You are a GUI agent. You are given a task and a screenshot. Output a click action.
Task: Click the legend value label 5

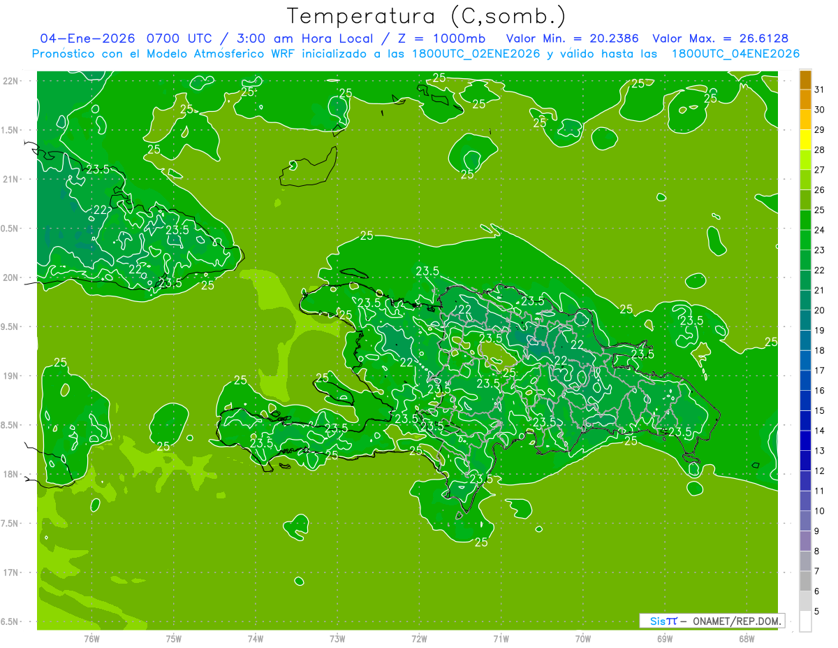(820, 612)
